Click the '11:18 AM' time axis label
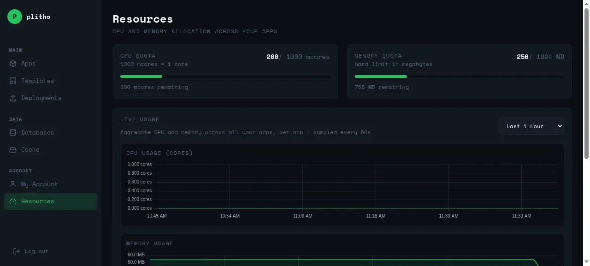This screenshot has width=590, height=266. (376, 216)
